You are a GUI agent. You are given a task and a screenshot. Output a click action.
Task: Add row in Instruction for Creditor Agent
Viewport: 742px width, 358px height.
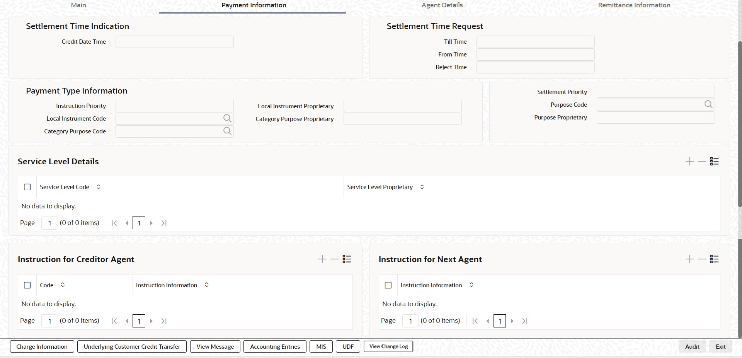coord(322,259)
